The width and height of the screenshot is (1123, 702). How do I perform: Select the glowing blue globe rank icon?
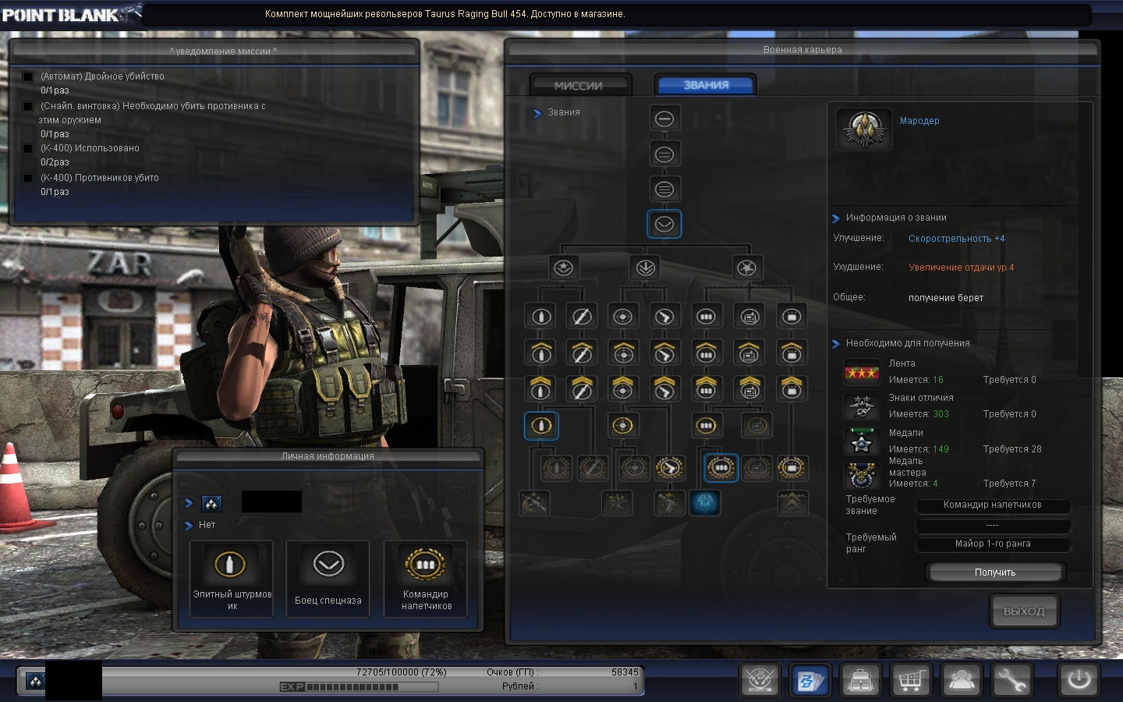(705, 502)
